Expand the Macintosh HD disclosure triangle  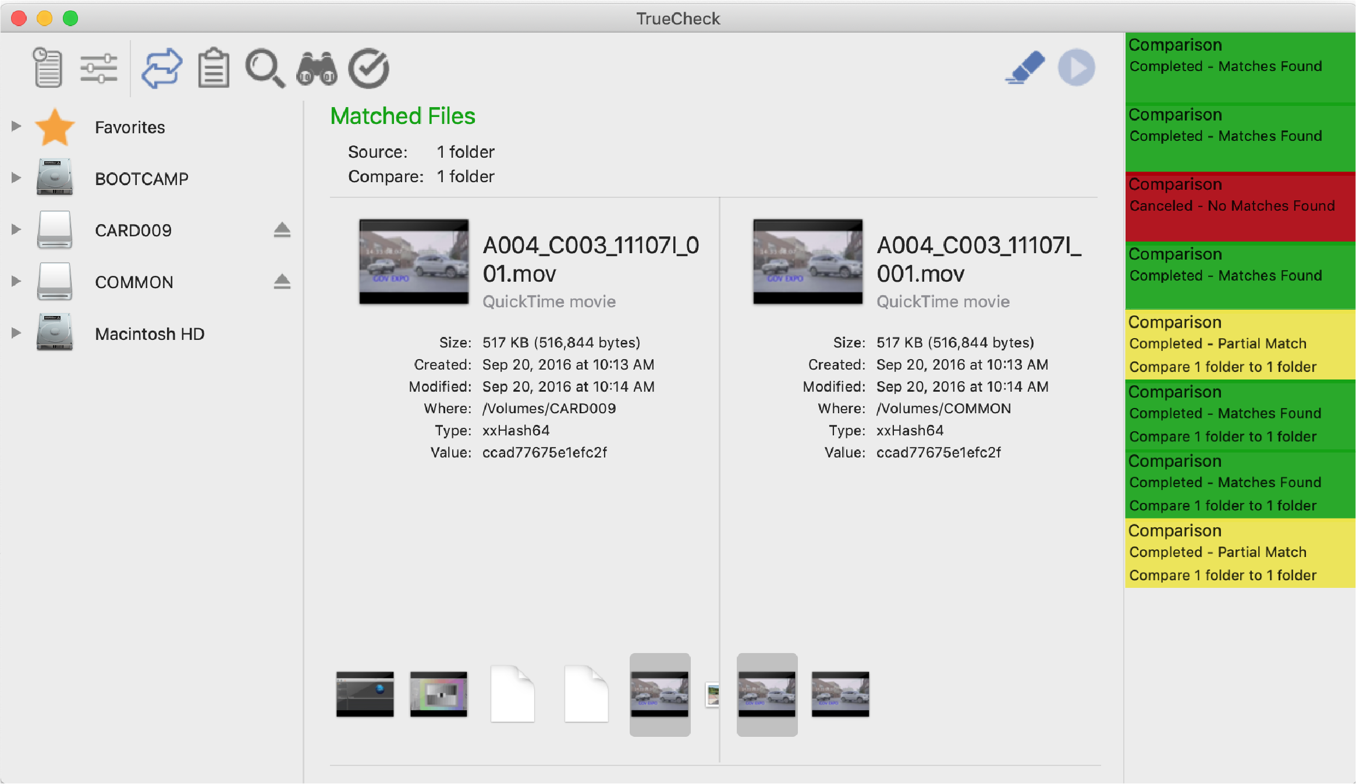[16, 333]
